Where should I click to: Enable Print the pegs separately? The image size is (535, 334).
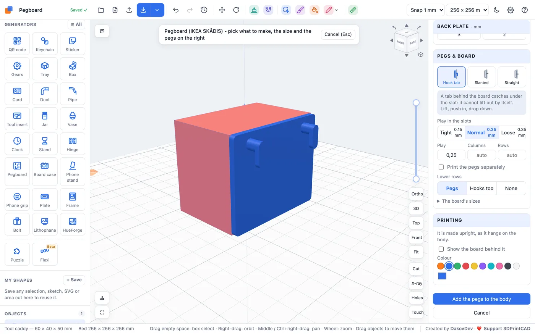441,167
